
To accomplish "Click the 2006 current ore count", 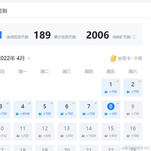I will (x=97, y=35).
